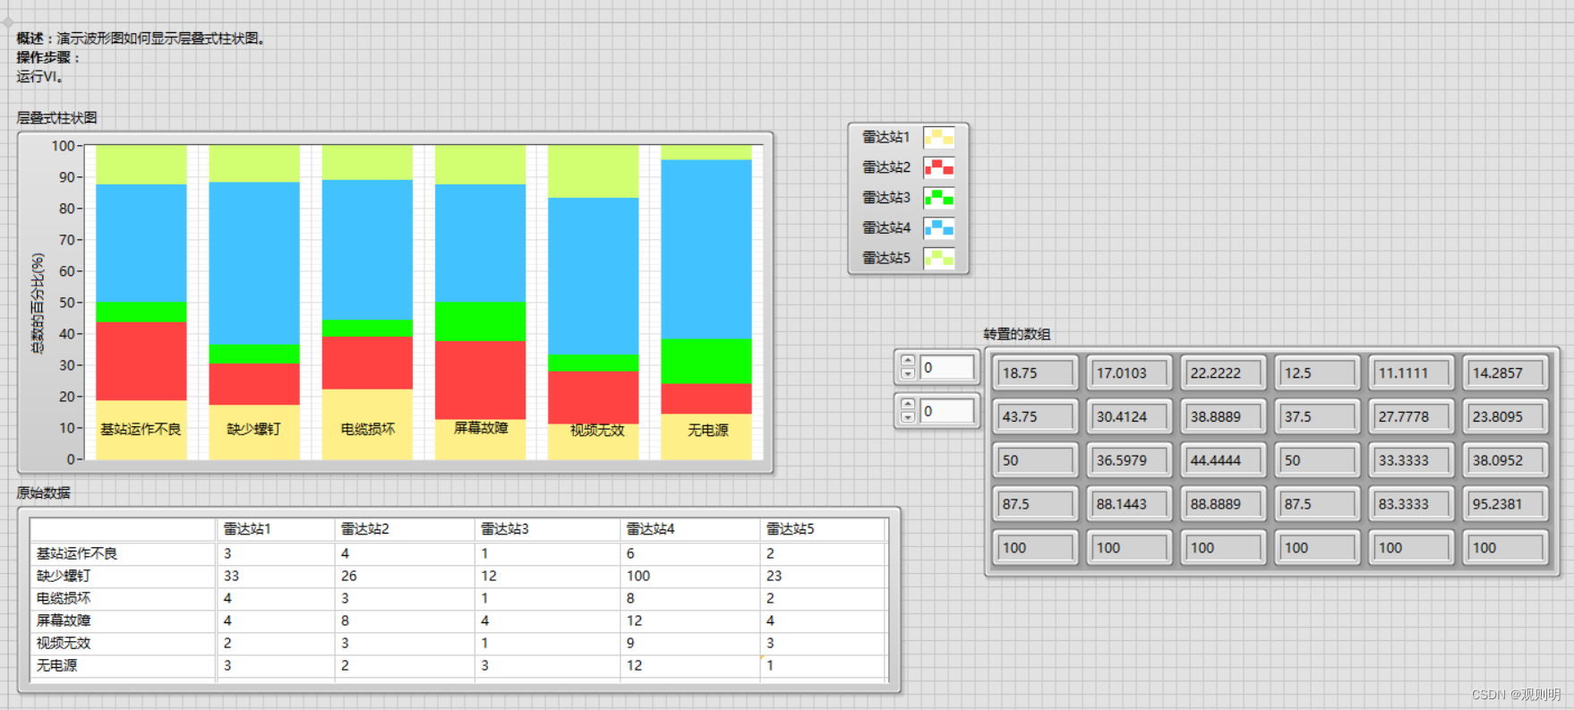Open the 雷达站3 green plot sample icon
The height and width of the screenshot is (710, 1574).
coord(939,198)
